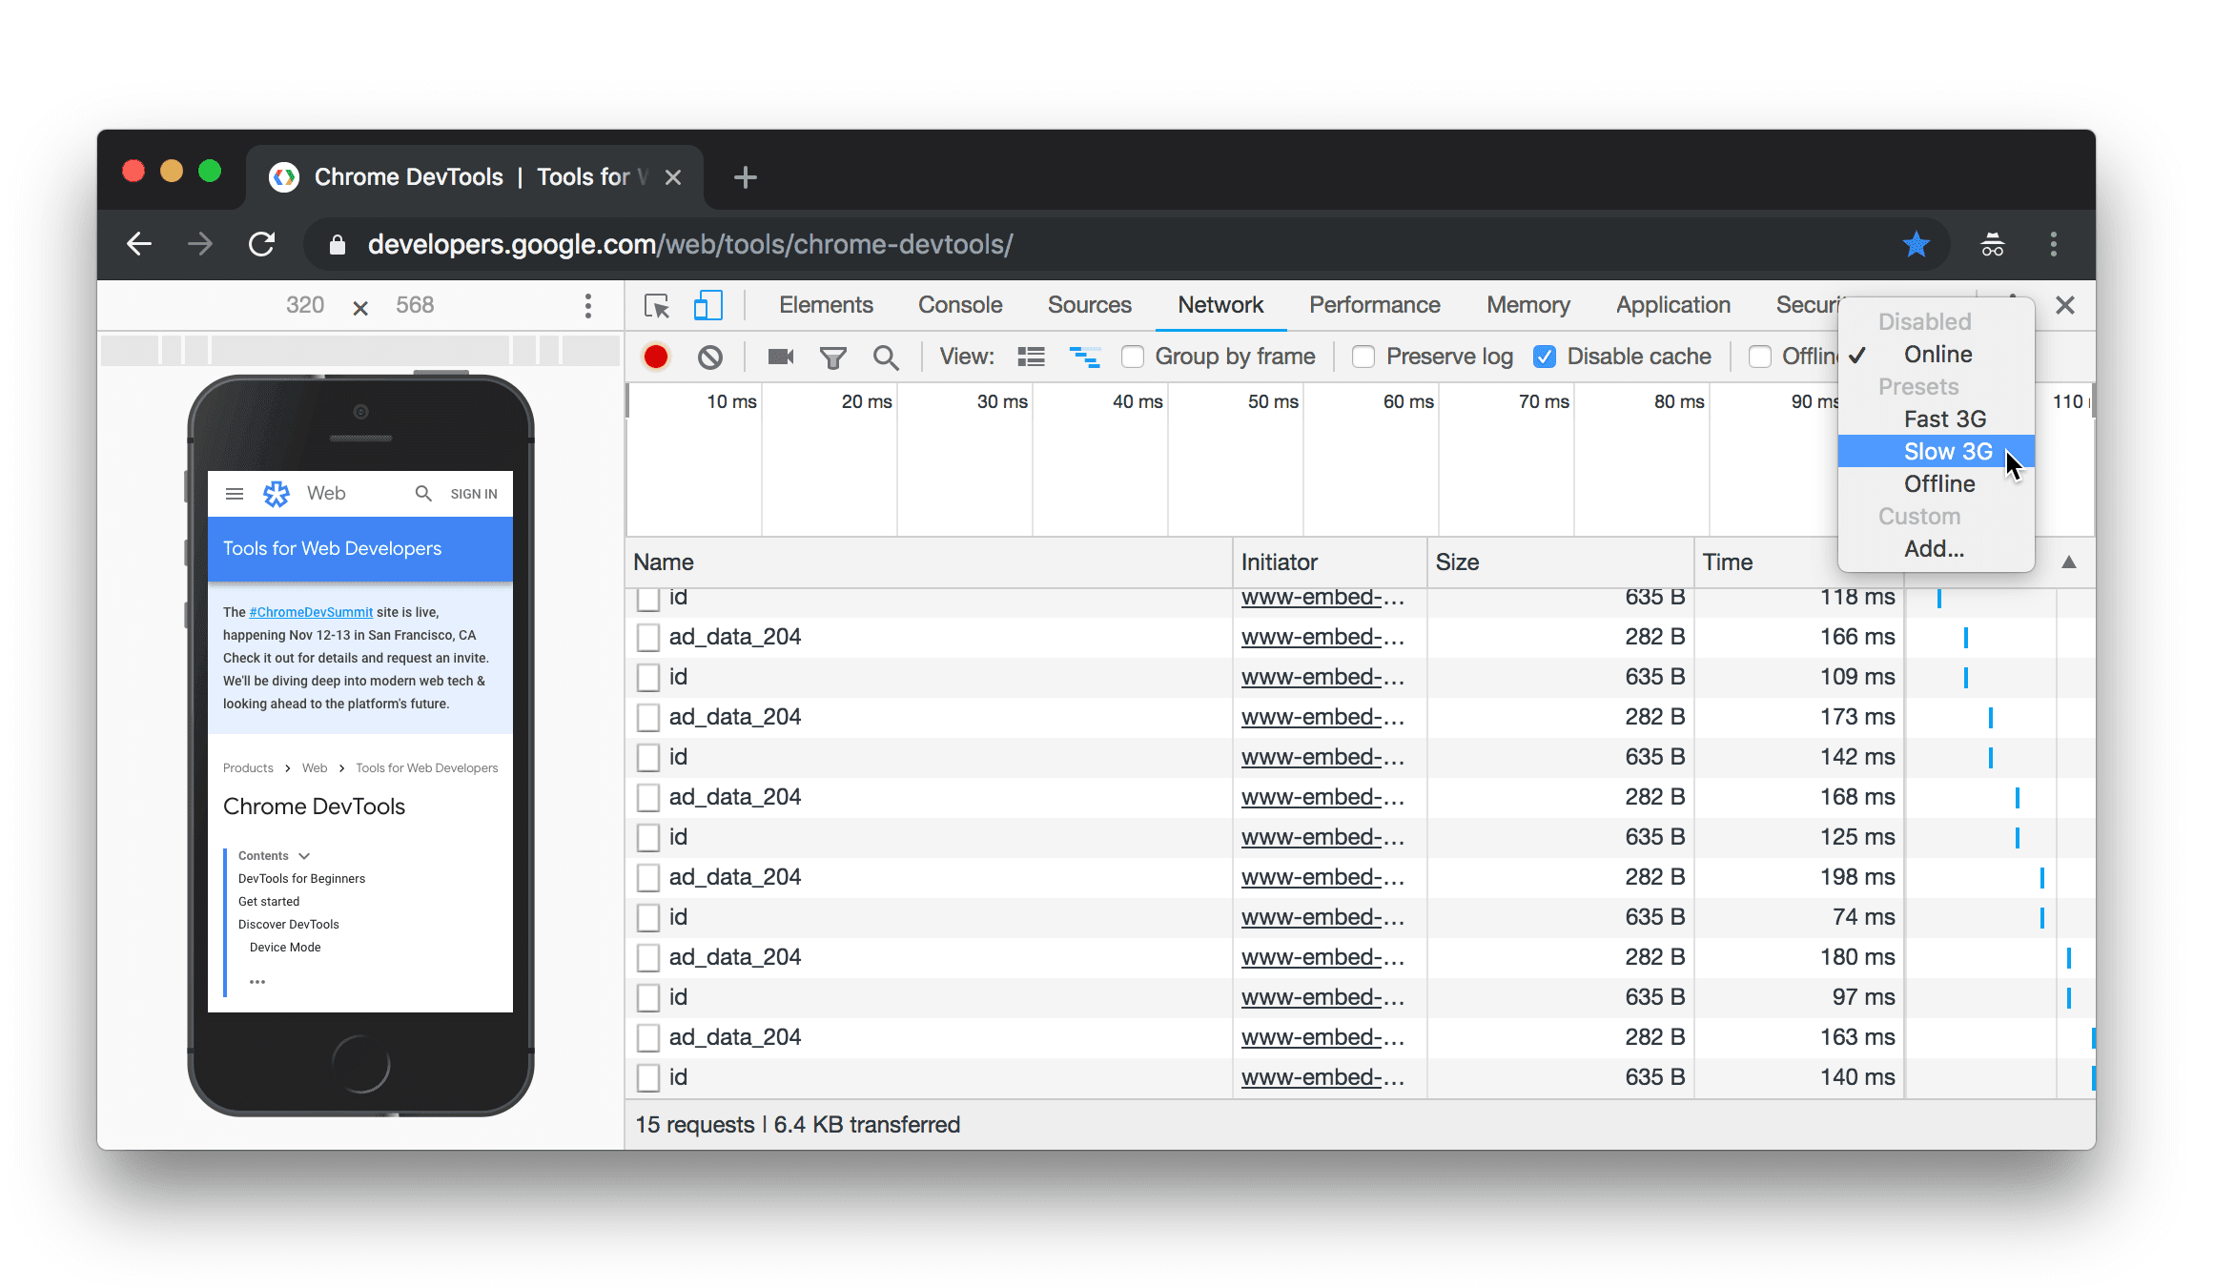Click the Online preset option

point(1937,354)
